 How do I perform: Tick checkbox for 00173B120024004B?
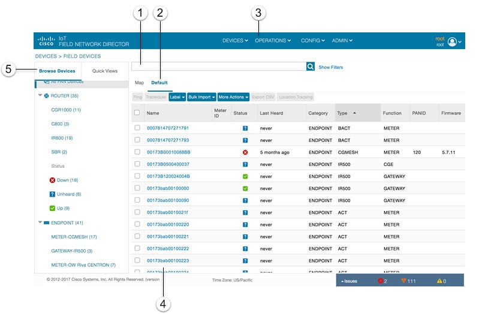137,176
